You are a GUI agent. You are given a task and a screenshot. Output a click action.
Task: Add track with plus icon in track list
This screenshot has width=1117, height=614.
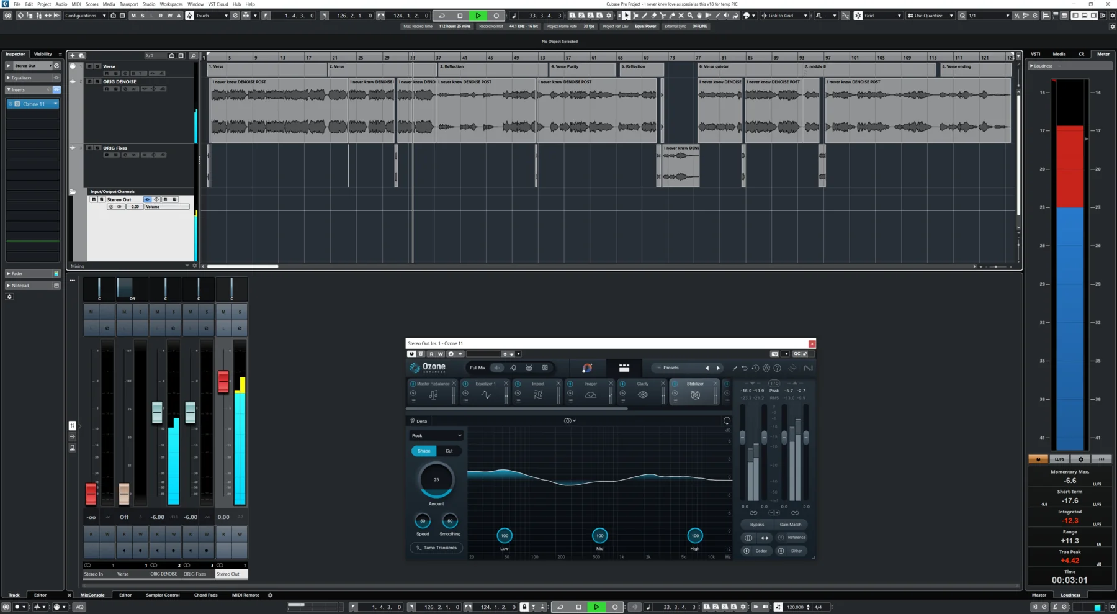coord(73,56)
